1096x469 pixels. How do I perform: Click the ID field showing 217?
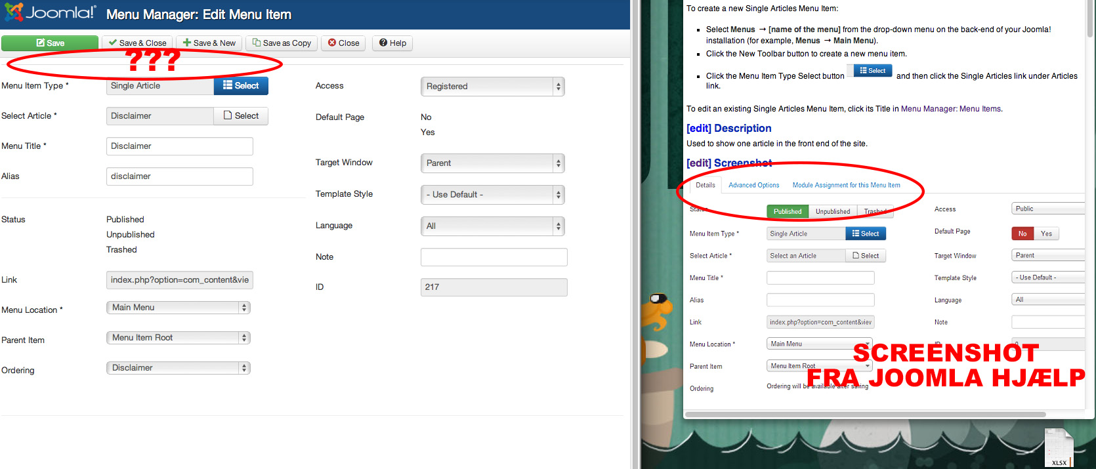pyautogui.click(x=494, y=287)
